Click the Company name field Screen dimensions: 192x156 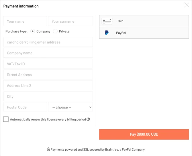point(48,53)
